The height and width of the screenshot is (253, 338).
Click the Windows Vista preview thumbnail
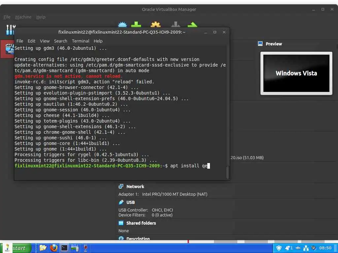pyautogui.click(x=296, y=73)
